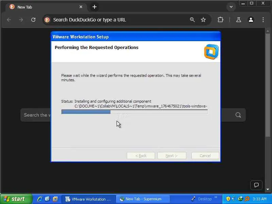272x204 pixels.
Task: Click the second quick launch icon
Action: click(x=47, y=199)
